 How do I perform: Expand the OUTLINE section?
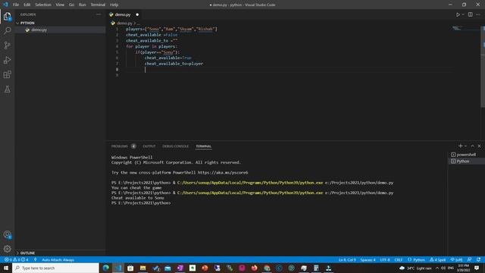(x=61, y=253)
